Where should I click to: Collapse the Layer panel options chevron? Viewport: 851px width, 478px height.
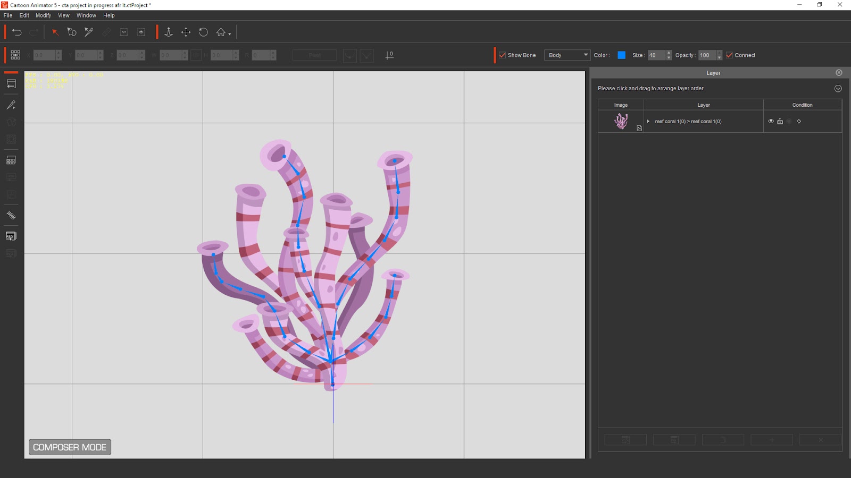(x=837, y=88)
